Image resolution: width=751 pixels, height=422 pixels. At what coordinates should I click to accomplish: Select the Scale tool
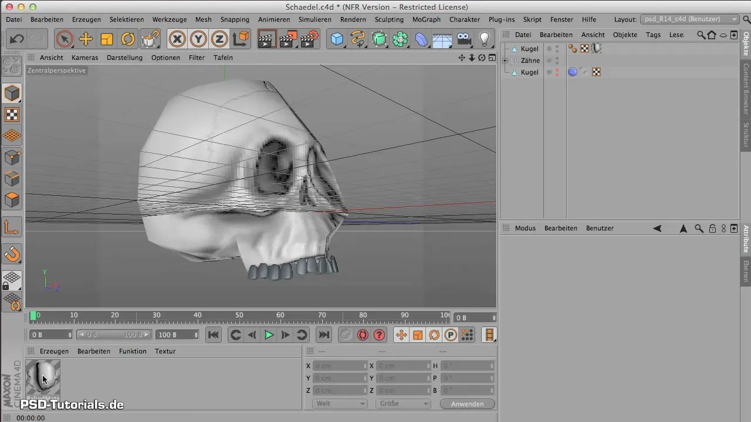[107, 39]
